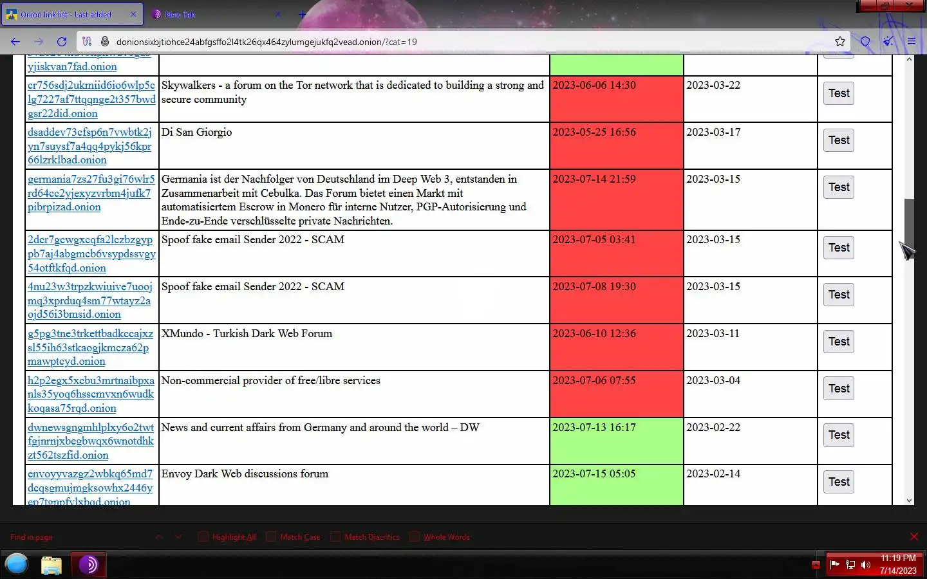Open the dwnewsgngmhl DW news link
927x579 pixels.
[x=91, y=441]
